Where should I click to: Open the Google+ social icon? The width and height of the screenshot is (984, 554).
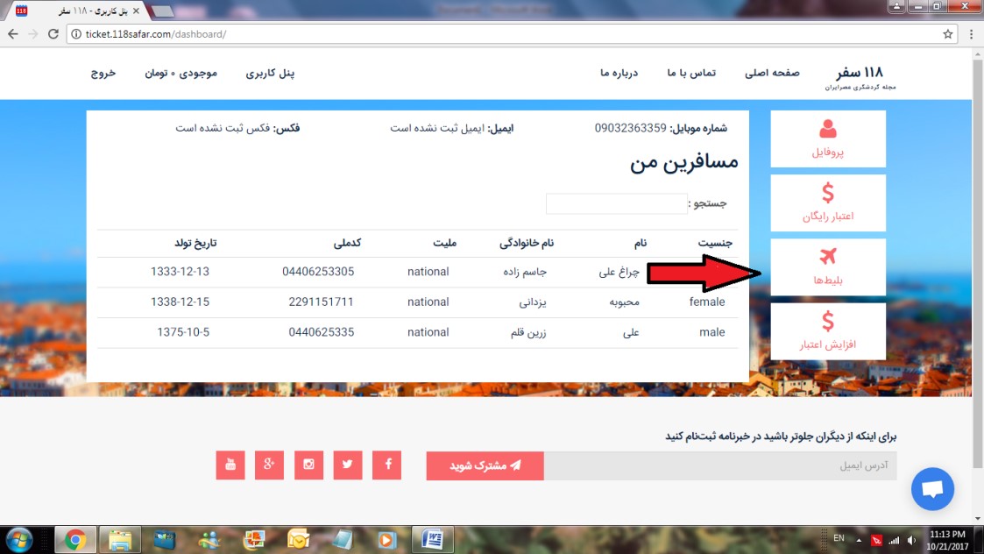269,465
